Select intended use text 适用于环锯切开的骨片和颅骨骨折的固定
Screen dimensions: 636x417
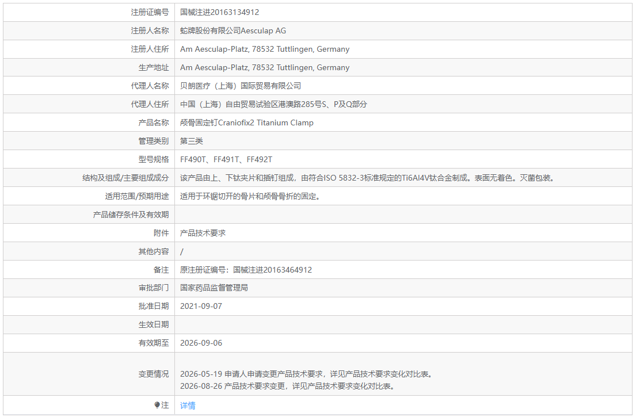click(250, 197)
